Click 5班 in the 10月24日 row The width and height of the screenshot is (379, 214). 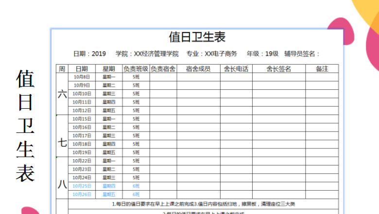[136, 178]
